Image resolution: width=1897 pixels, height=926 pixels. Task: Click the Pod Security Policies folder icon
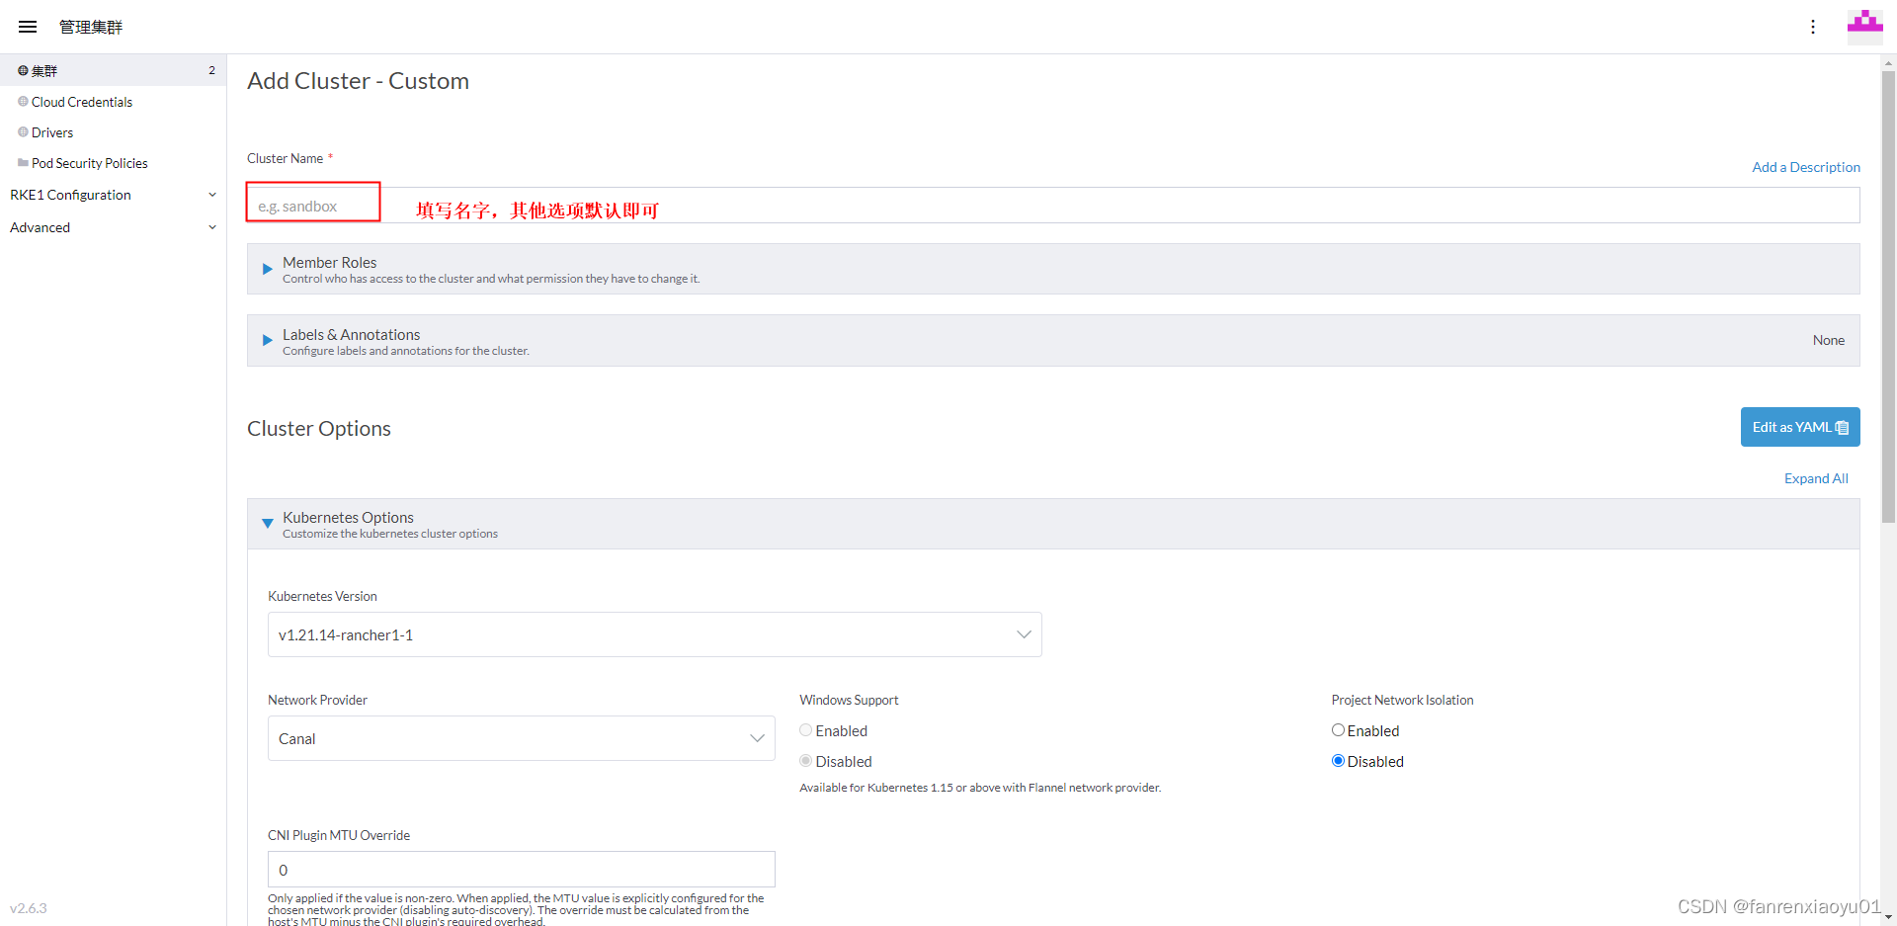23,162
